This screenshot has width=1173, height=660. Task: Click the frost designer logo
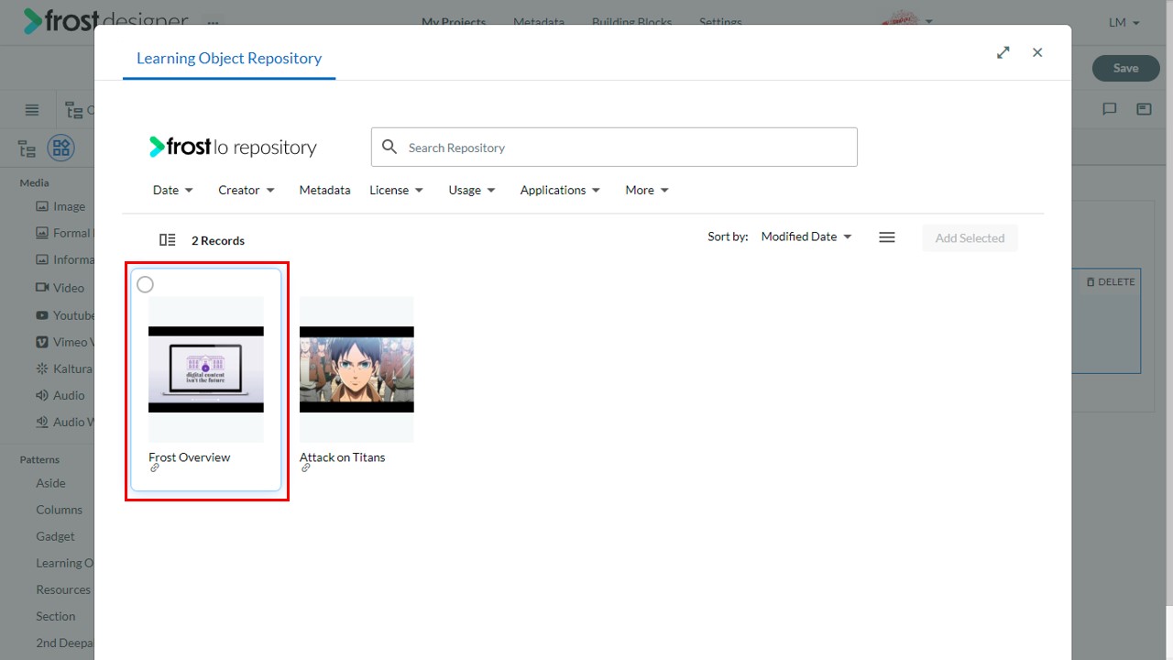coord(105,20)
